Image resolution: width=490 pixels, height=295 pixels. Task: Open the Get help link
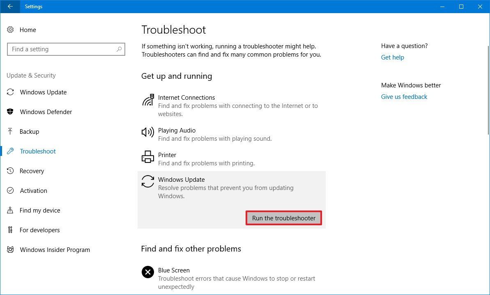(392, 57)
